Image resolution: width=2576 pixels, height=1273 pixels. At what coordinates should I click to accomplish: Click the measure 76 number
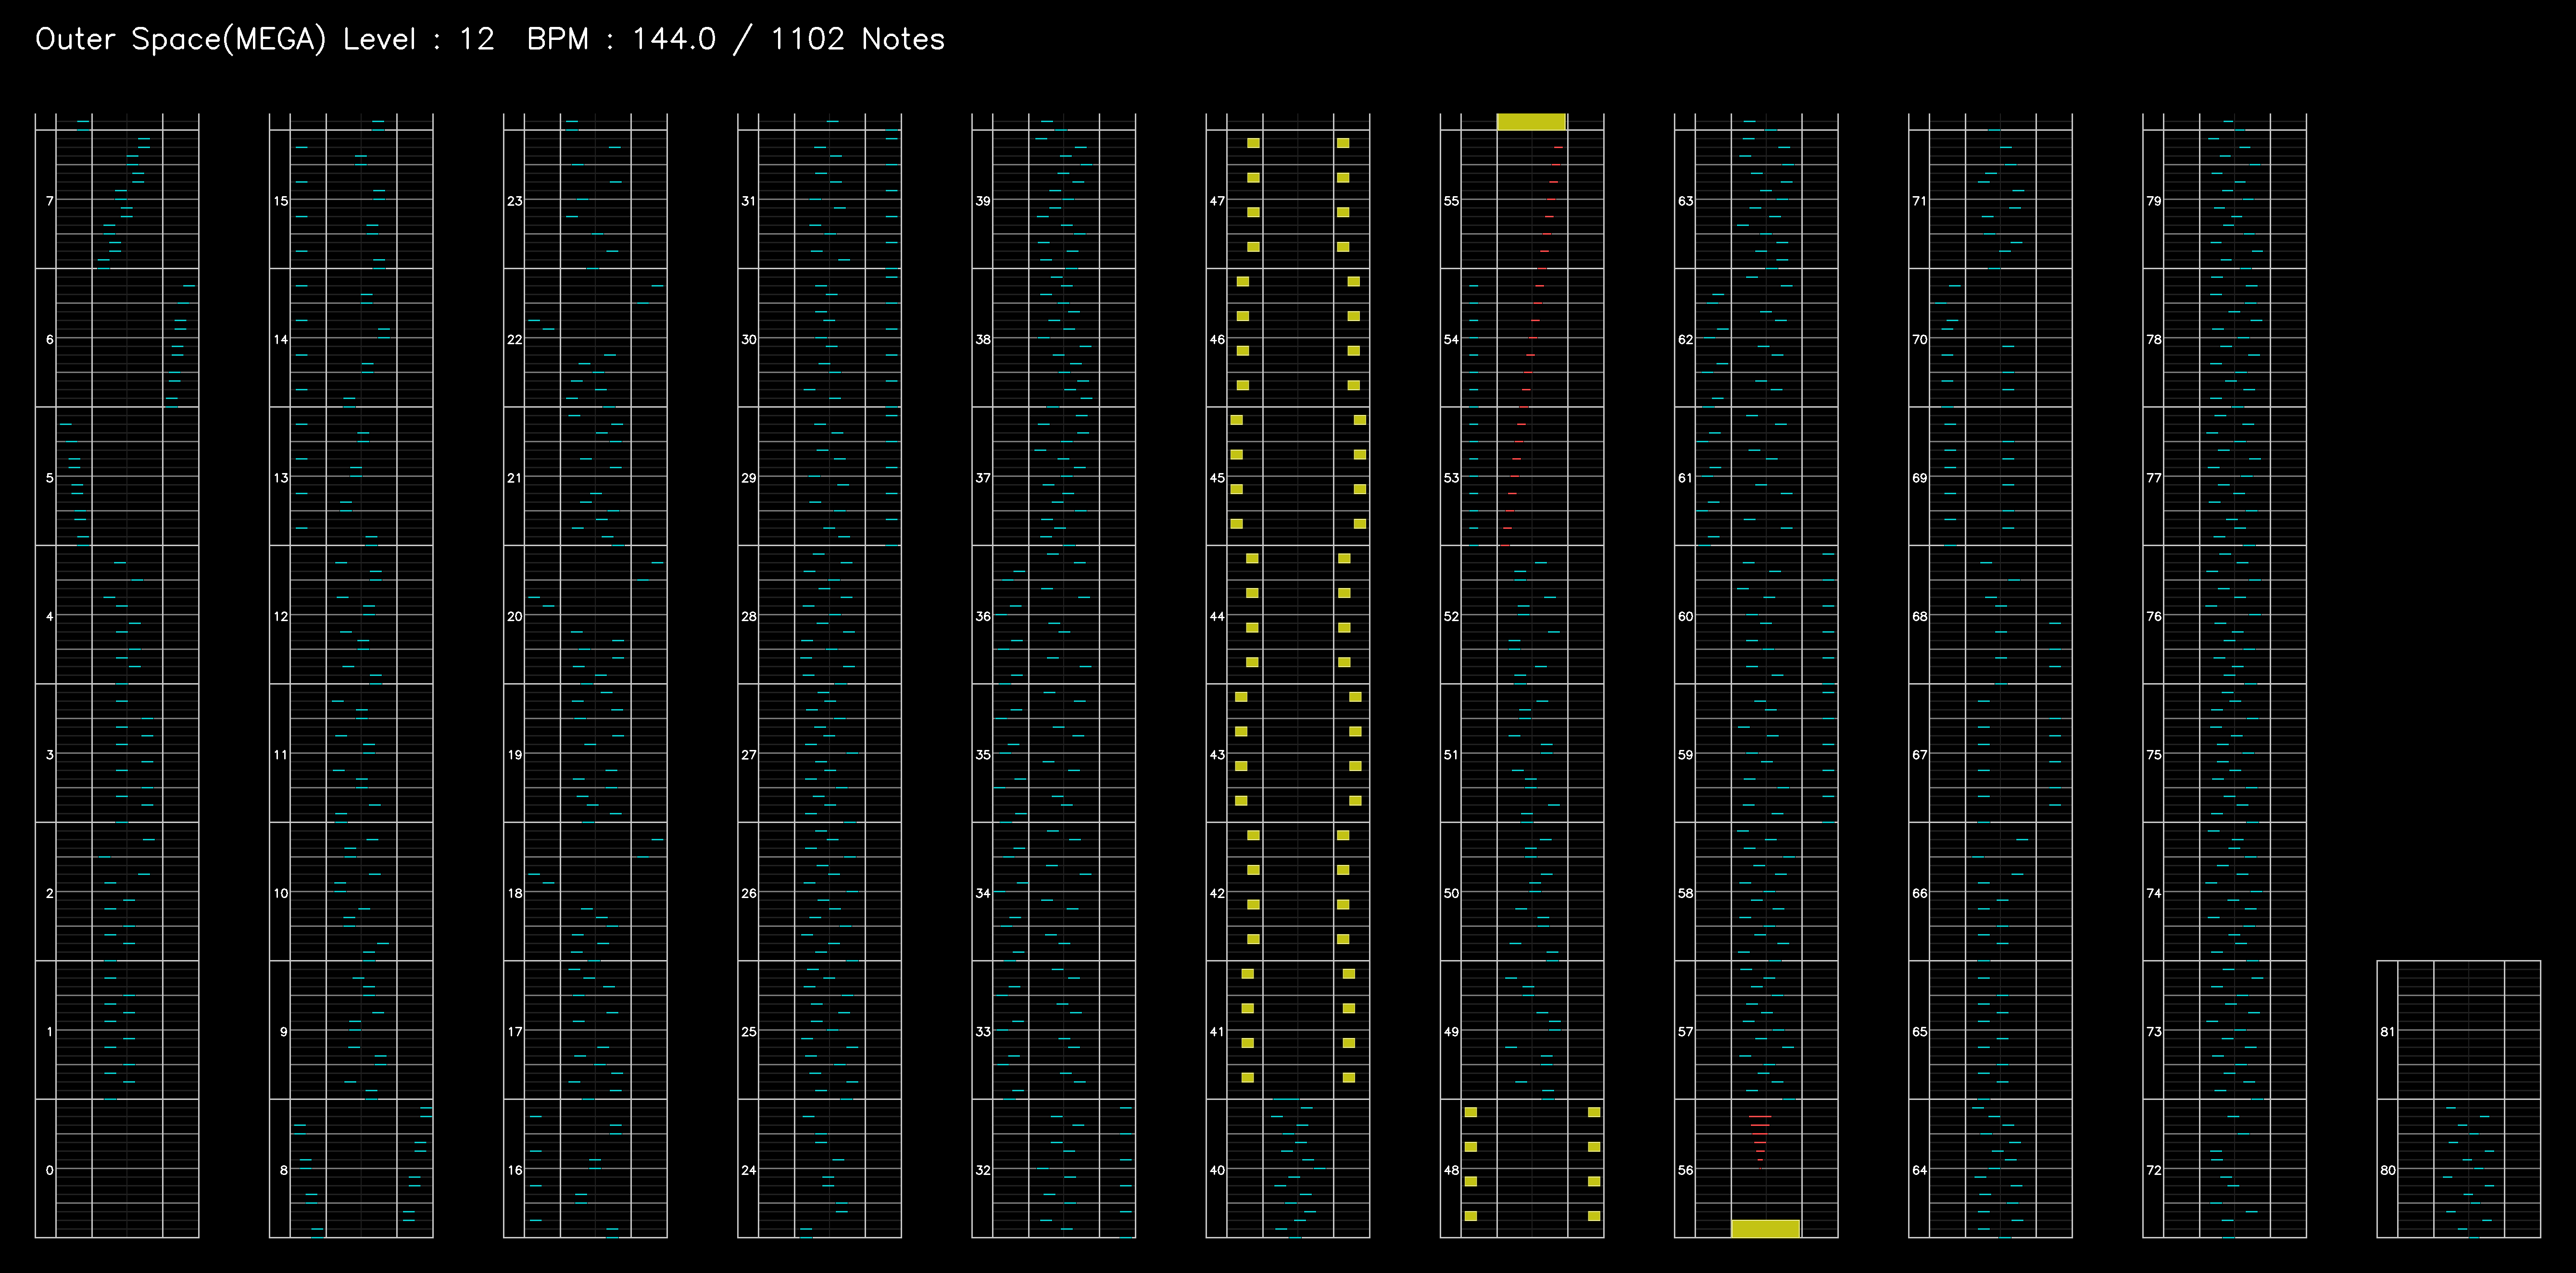(2153, 616)
